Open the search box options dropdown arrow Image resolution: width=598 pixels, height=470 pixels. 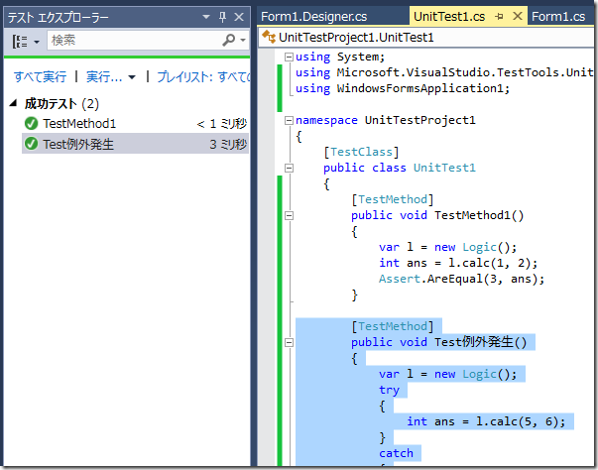point(242,41)
